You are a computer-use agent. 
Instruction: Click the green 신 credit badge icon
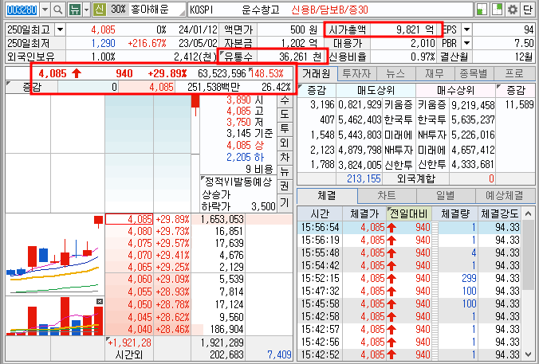click(x=100, y=10)
